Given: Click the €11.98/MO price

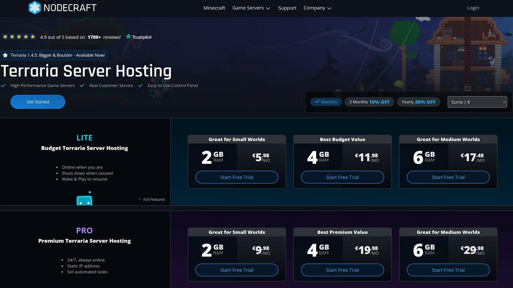Looking at the screenshot, I should pyautogui.click(x=367, y=157).
